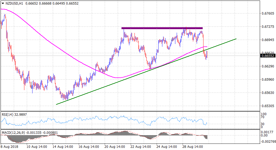Click the 0.66945 price axis label

[267, 40]
